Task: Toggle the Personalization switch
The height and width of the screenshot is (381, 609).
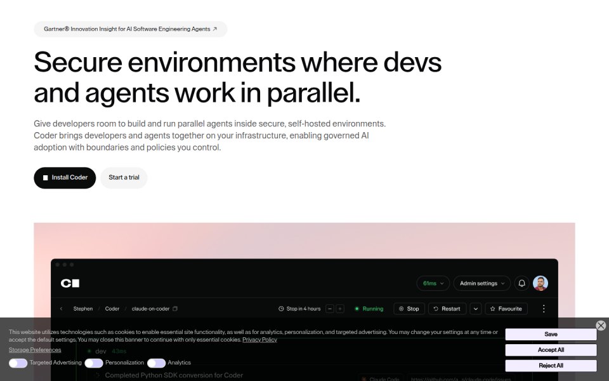Action: pos(94,363)
